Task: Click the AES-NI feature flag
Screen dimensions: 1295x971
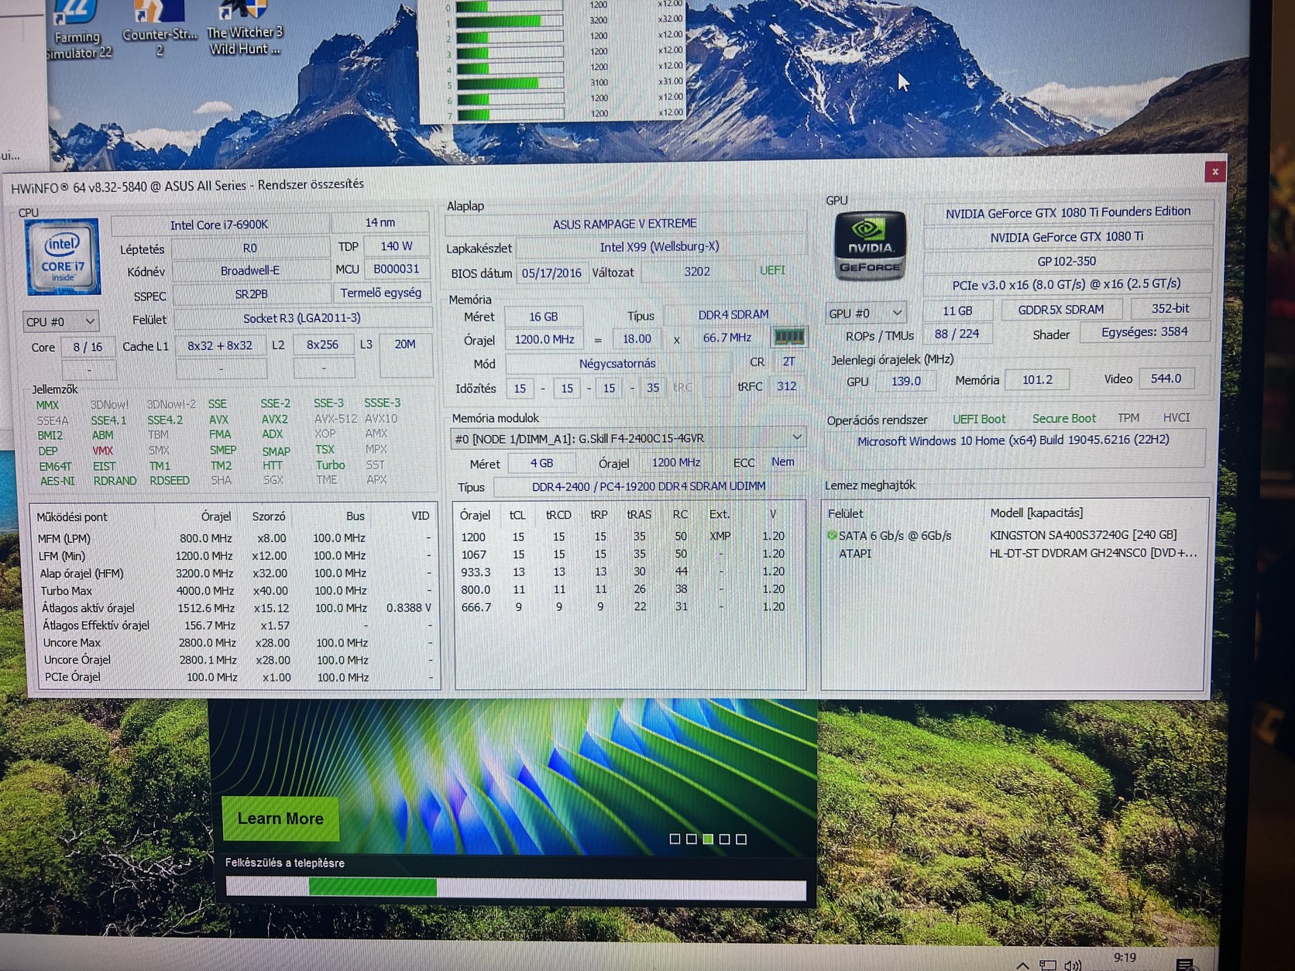Action: (57, 481)
